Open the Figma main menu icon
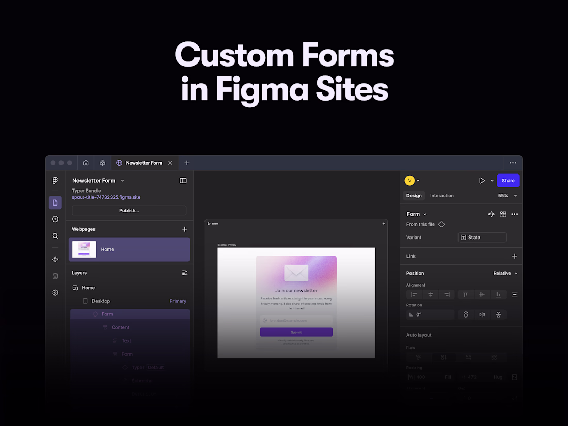 click(x=55, y=180)
